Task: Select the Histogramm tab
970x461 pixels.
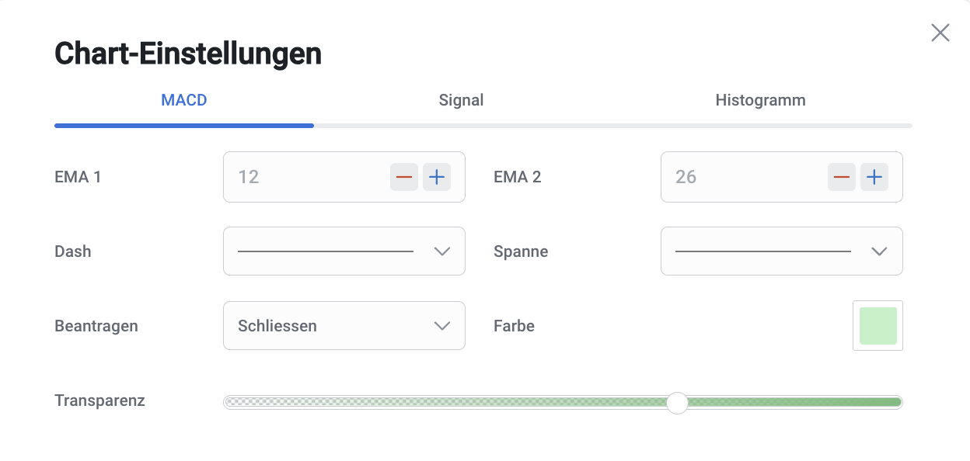Action: pyautogui.click(x=760, y=100)
